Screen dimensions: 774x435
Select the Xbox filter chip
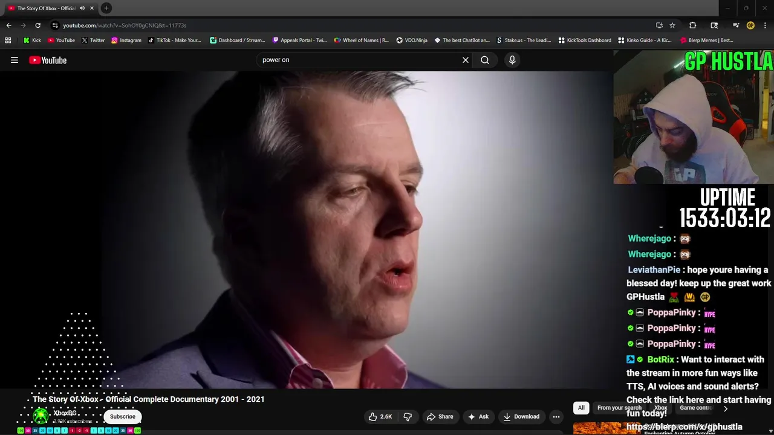660,408
